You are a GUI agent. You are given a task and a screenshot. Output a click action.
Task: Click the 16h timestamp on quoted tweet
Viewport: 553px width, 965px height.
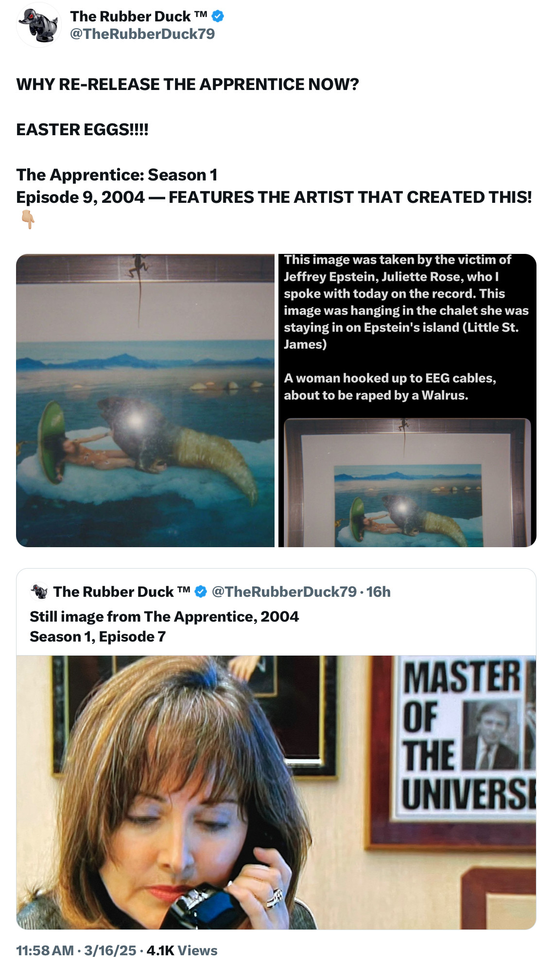coord(379,591)
